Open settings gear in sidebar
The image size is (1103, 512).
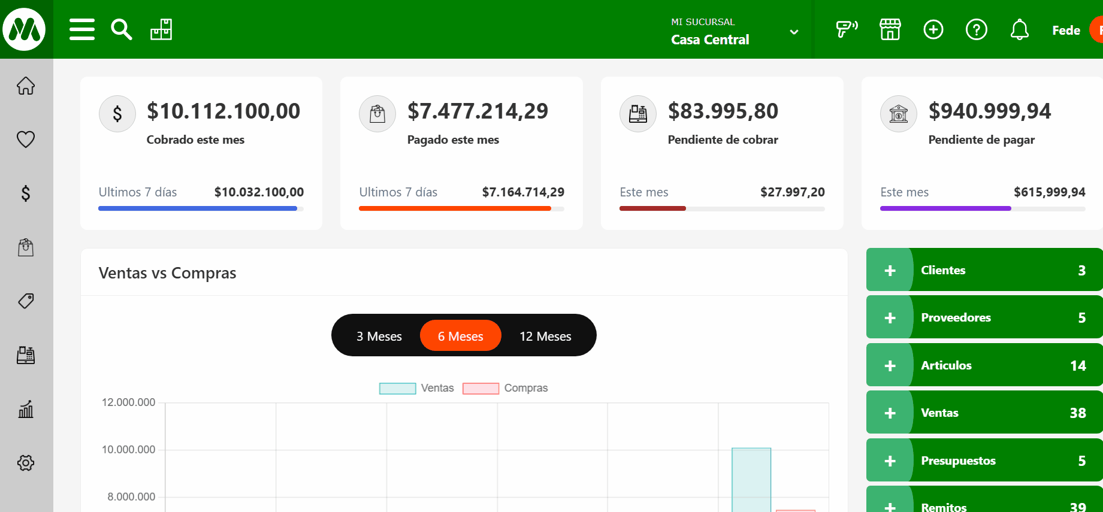click(x=26, y=463)
